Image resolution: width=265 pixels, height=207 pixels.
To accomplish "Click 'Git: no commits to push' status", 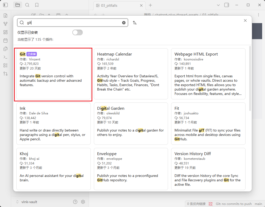I will [x=234, y=204].
